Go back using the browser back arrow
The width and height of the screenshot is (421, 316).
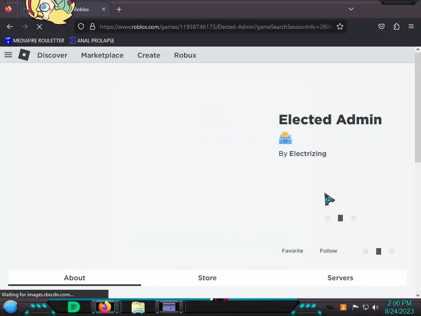point(10,27)
